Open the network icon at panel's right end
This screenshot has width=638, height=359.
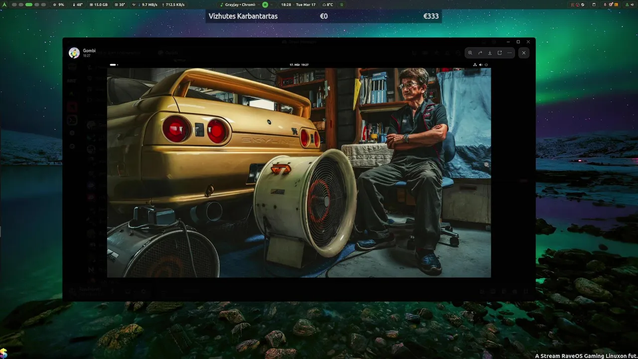627,4
